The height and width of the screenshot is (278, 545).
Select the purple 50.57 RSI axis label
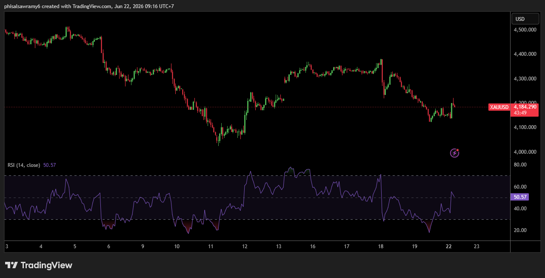pyautogui.click(x=520, y=197)
